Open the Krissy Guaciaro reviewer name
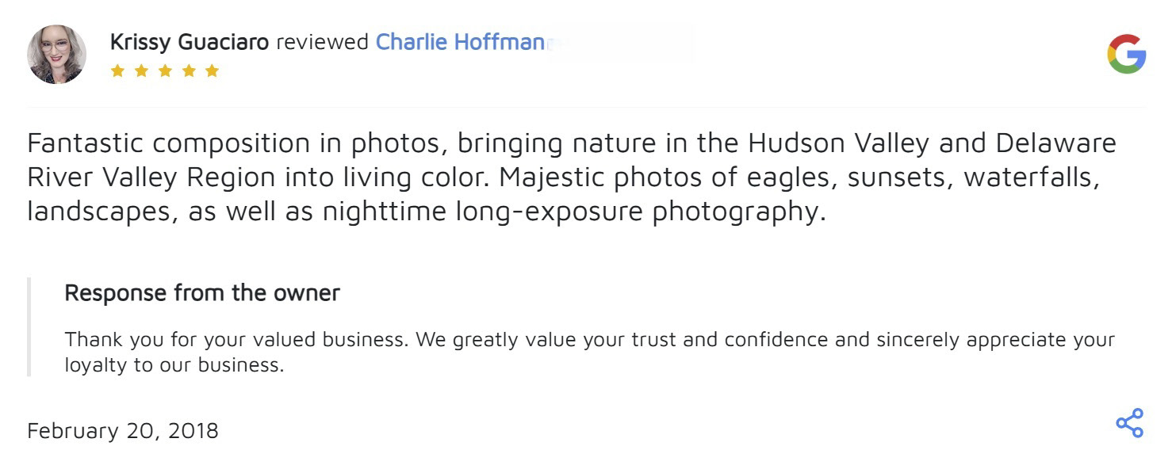Image resolution: width=1172 pixels, height=469 pixels. pos(189,42)
